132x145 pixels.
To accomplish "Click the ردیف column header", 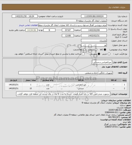I will pos(124,80).
